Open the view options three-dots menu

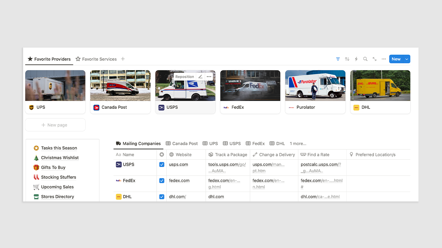coord(384,59)
